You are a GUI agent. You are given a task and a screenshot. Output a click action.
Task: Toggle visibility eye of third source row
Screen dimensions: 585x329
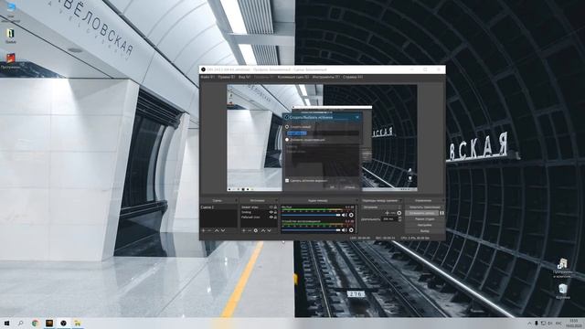pos(271,217)
